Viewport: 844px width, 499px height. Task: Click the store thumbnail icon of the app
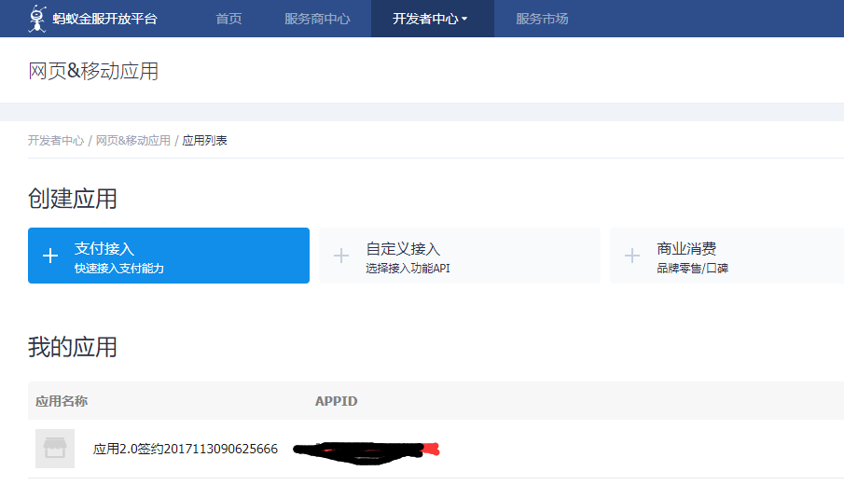pyautogui.click(x=55, y=449)
